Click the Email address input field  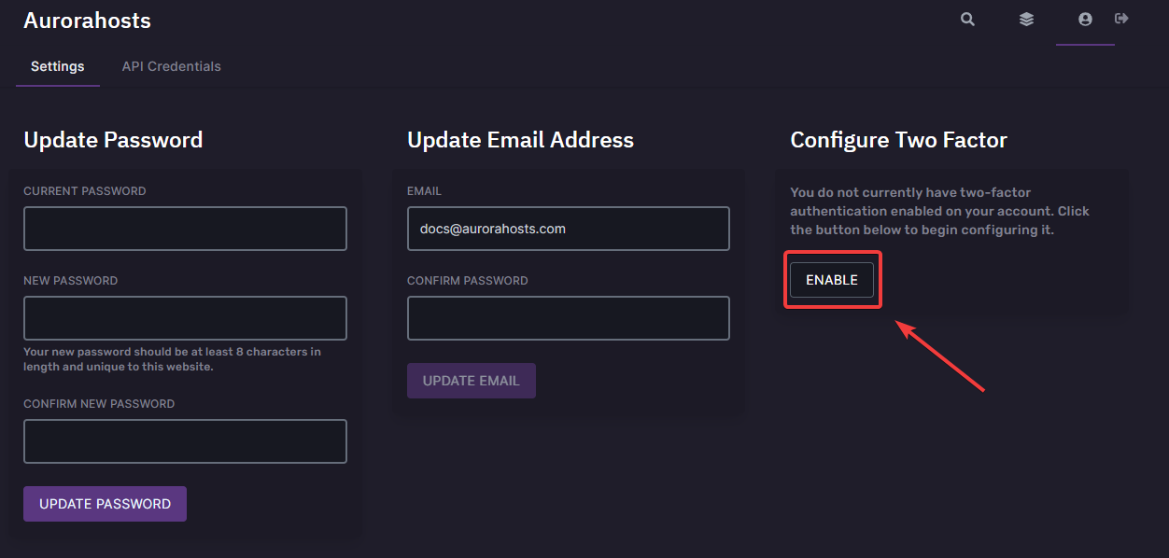click(568, 229)
